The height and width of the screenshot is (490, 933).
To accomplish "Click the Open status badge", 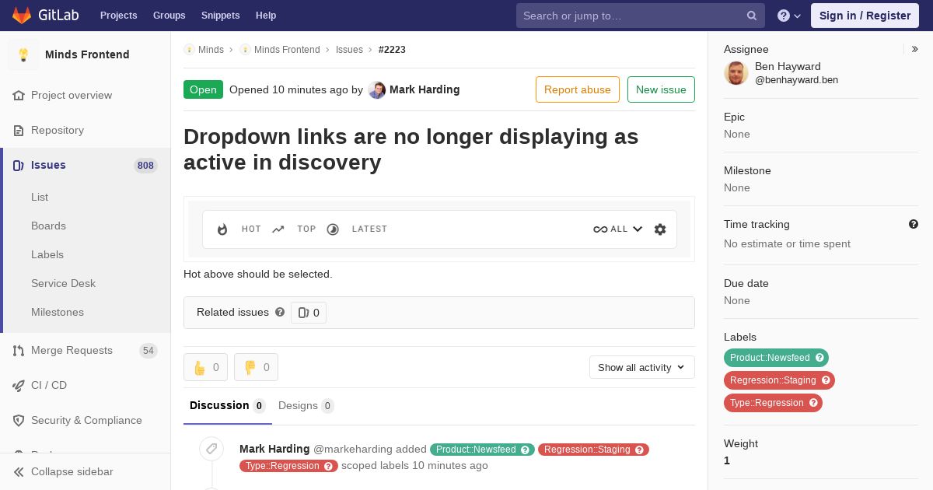I will click(x=203, y=89).
